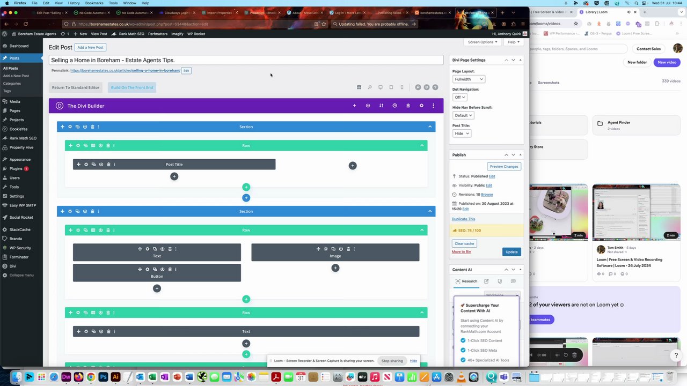The image size is (687, 386).
Task: Open the Divi Builder header three-dot menu
Action: [433, 106]
